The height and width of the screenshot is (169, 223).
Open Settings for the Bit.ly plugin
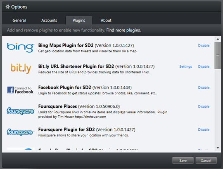(185, 66)
